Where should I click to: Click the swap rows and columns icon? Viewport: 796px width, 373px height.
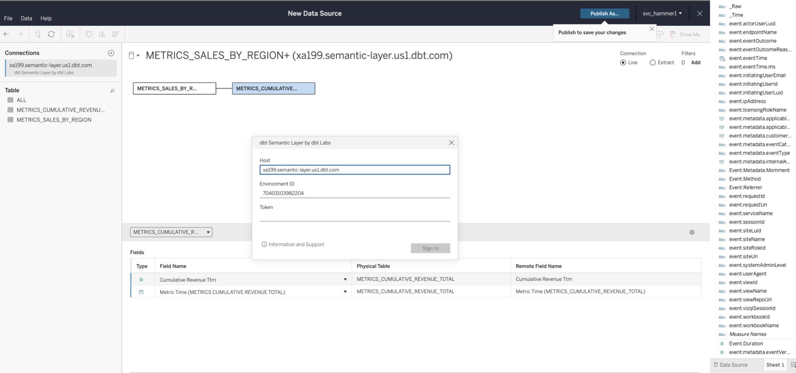89,34
